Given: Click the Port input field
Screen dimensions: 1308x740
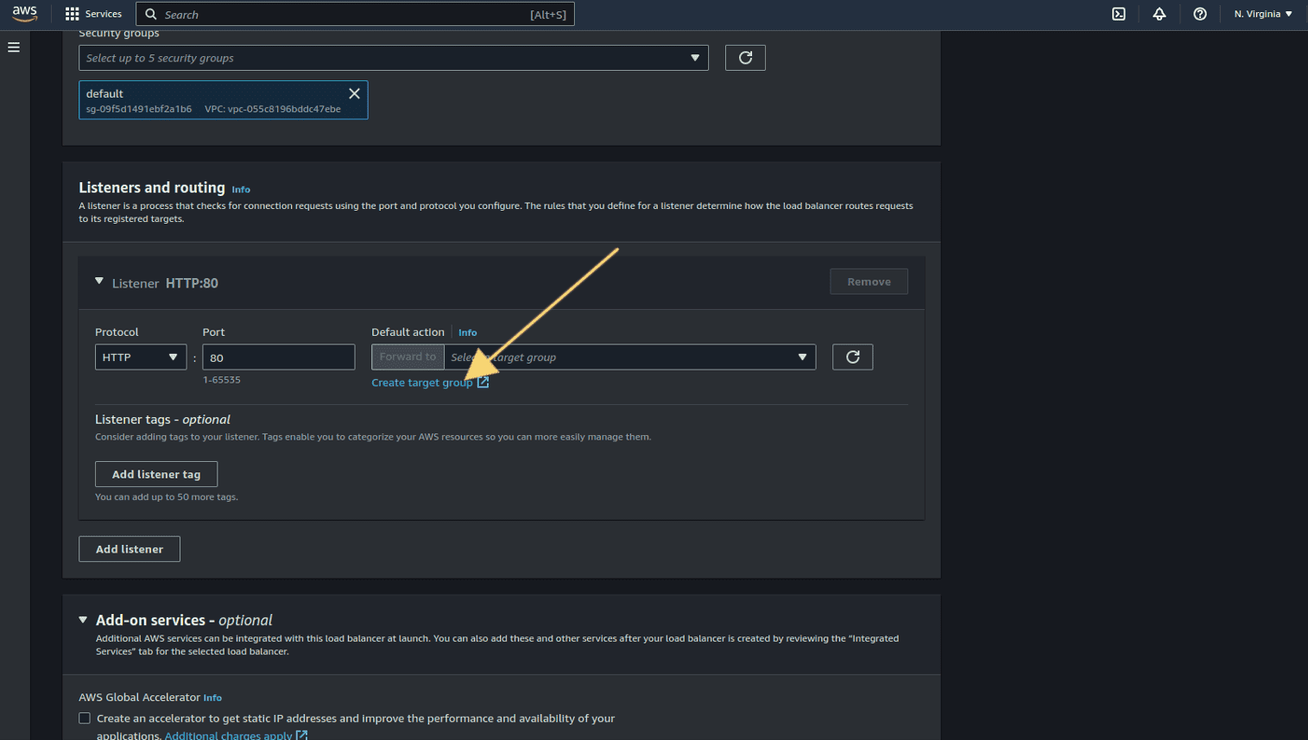Looking at the screenshot, I should tap(278, 357).
